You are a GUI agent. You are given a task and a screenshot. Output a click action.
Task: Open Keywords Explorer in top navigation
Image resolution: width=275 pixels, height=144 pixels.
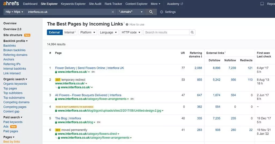73,4
